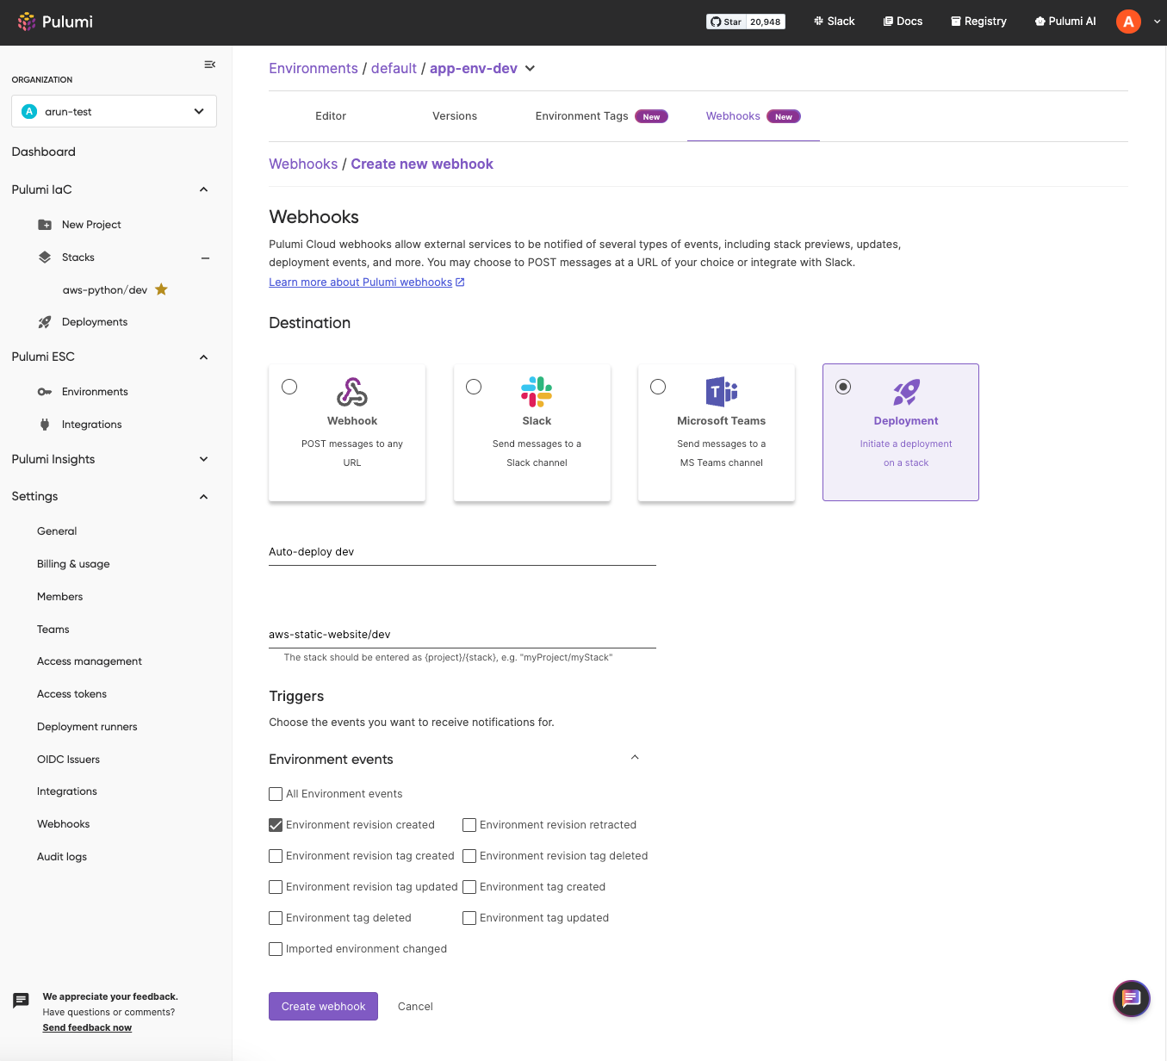This screenshot has width=1167, height=1061.
Task: Open the Docs link in header
Action: pos(903,22)
